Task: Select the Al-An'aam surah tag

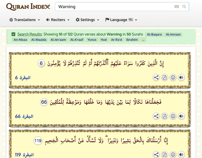Action: (58, 40)
